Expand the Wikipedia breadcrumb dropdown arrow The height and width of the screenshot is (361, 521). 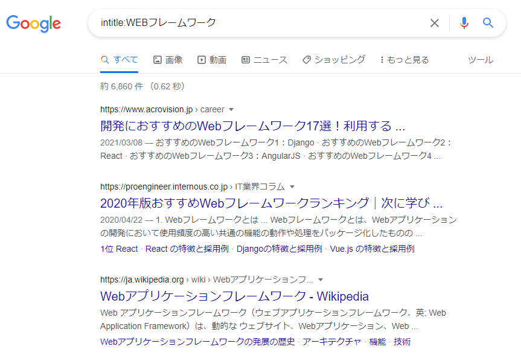point(321,280)
